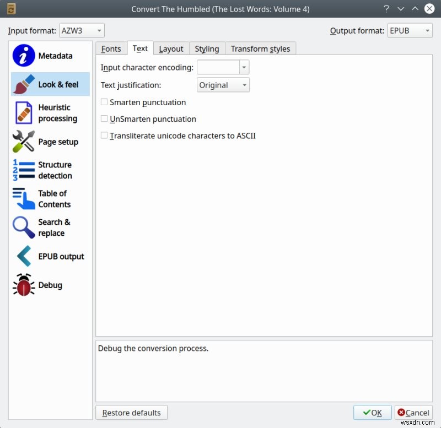Viewport: 441px width, 428px height.
Task: Enable UnSmarten punctuation
Action: pyautogui.click(x=104, y=119)
